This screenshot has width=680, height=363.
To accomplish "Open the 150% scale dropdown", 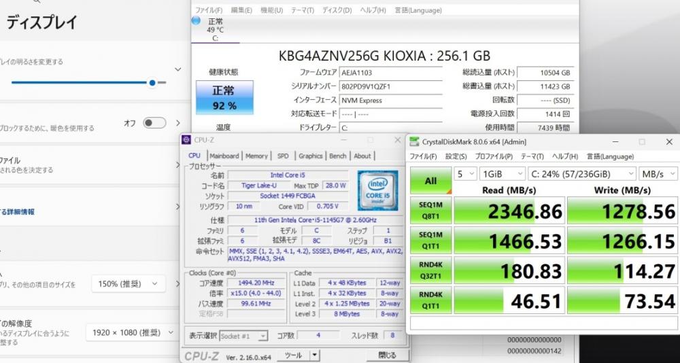I will click(129, 284).
